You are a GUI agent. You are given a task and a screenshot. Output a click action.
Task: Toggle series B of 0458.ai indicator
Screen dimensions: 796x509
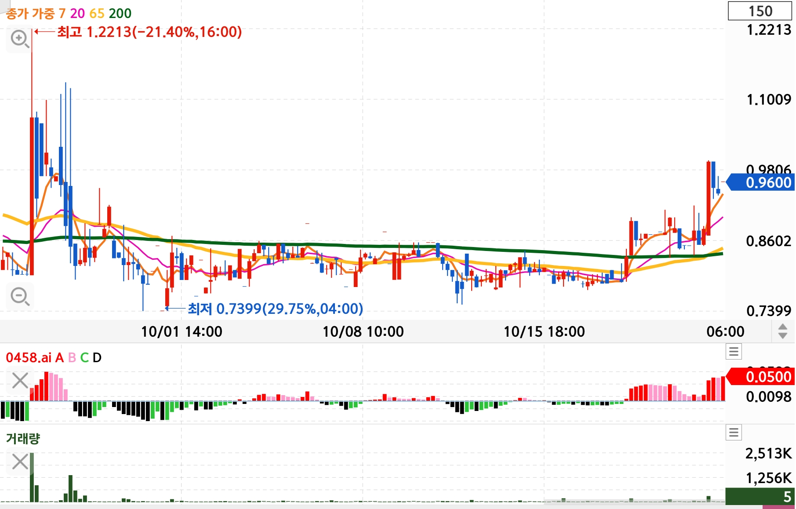[72, 358]
